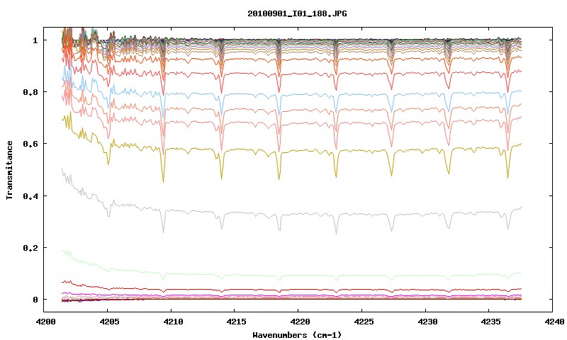
Task: Click the y-axis tick label 0.4
Action: click(30, 195)
